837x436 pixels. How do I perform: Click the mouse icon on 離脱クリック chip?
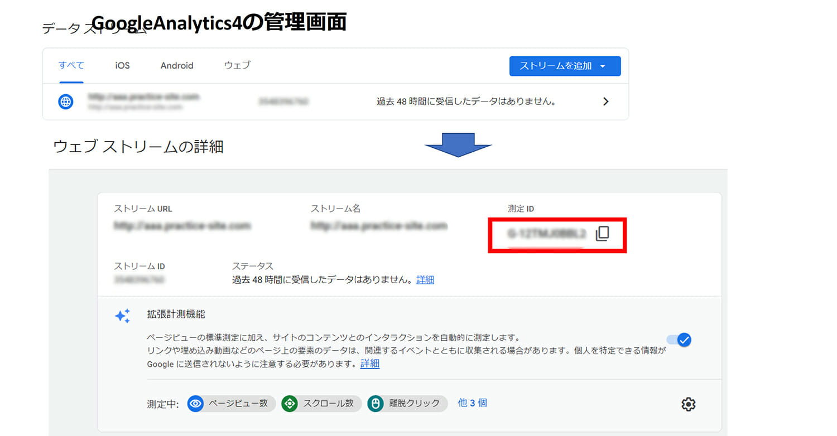(376, 403)
